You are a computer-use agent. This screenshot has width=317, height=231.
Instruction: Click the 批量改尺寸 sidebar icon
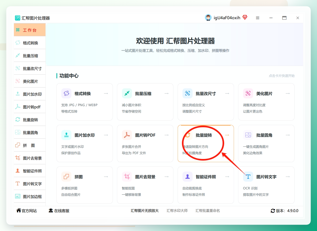pos(18,68)
